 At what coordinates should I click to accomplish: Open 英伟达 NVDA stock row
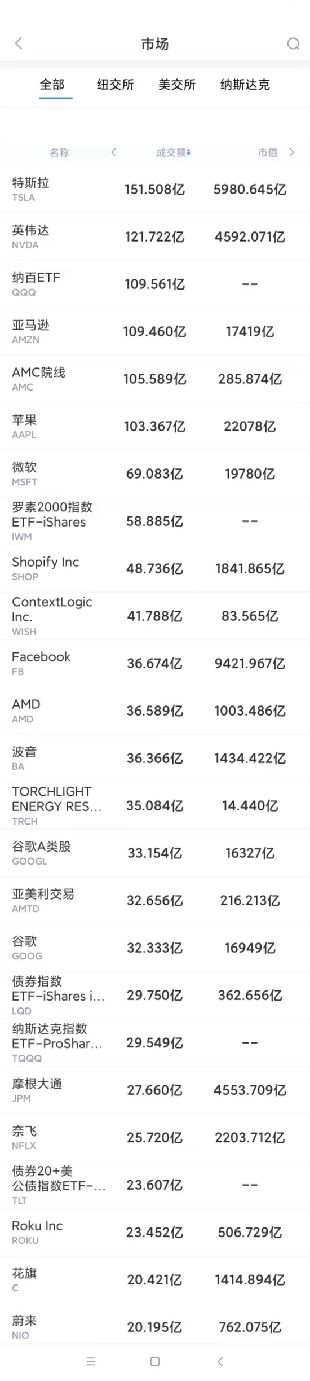[x=155, y=236]
